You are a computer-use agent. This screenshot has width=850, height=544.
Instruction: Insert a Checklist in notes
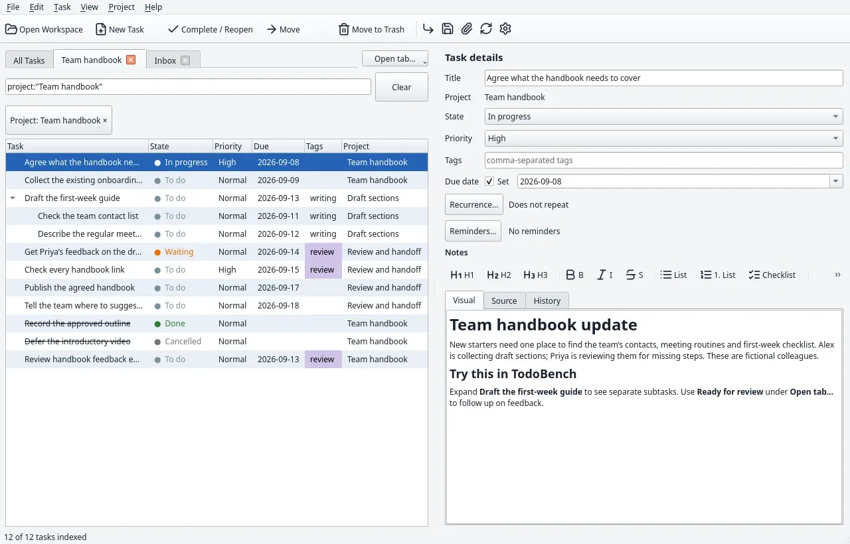pyautogui.click(x=772, y=275)
